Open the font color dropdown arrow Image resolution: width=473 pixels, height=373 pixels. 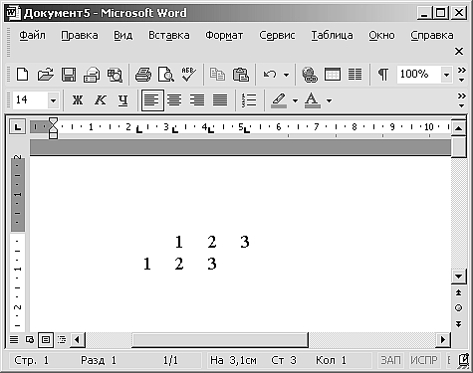click(x=329, y=100)
